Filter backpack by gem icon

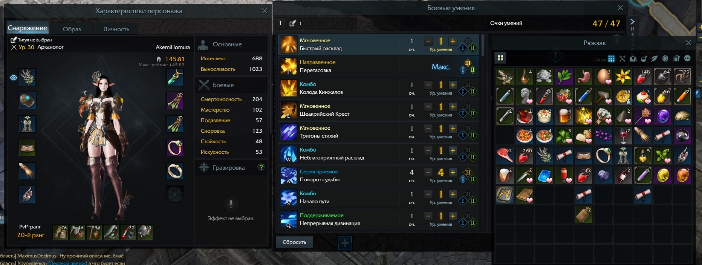point(665,58)
